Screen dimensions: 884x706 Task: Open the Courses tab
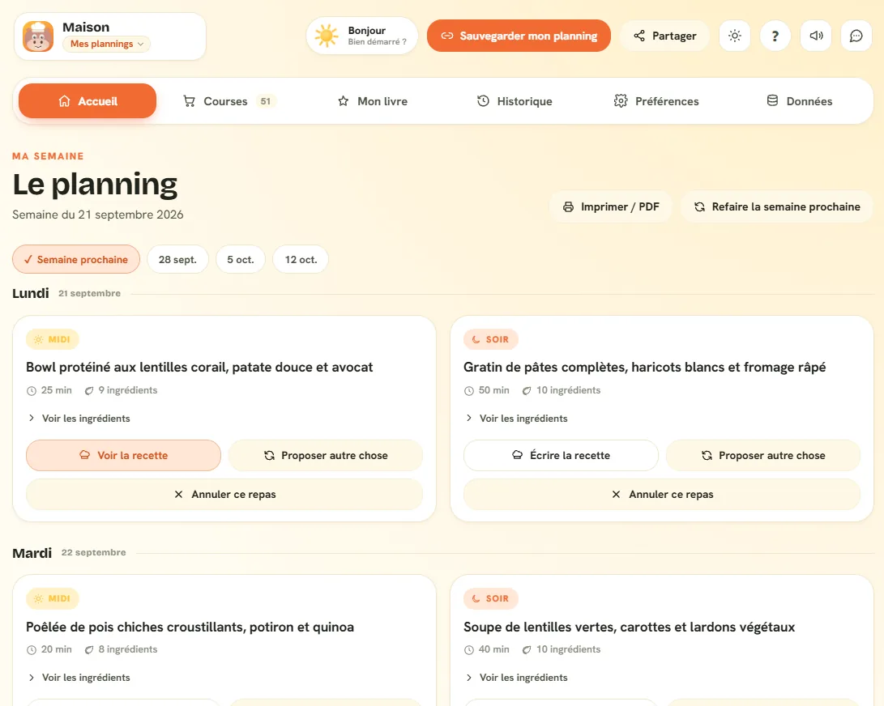click(229, 101)
